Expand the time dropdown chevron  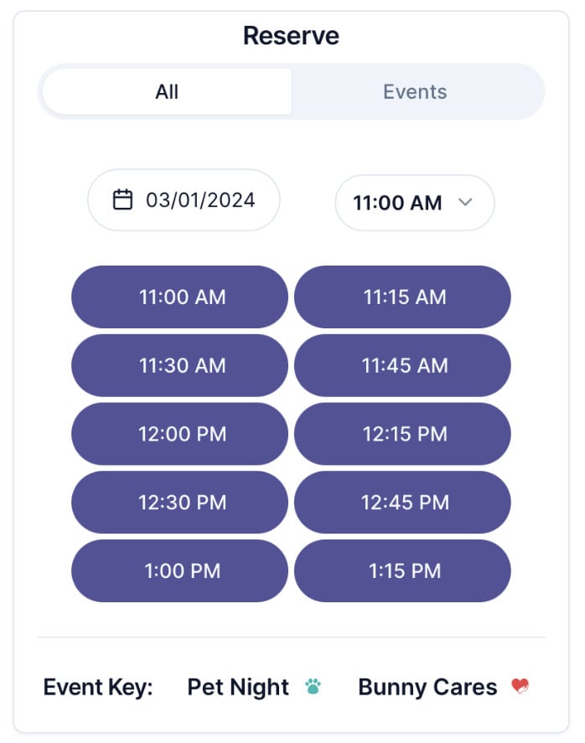(467, 202)
